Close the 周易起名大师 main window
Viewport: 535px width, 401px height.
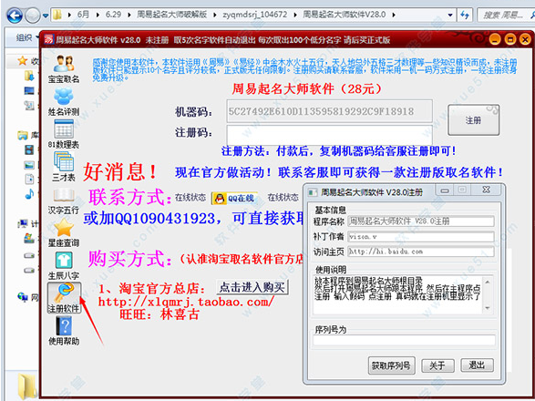(x=526, y=39)
